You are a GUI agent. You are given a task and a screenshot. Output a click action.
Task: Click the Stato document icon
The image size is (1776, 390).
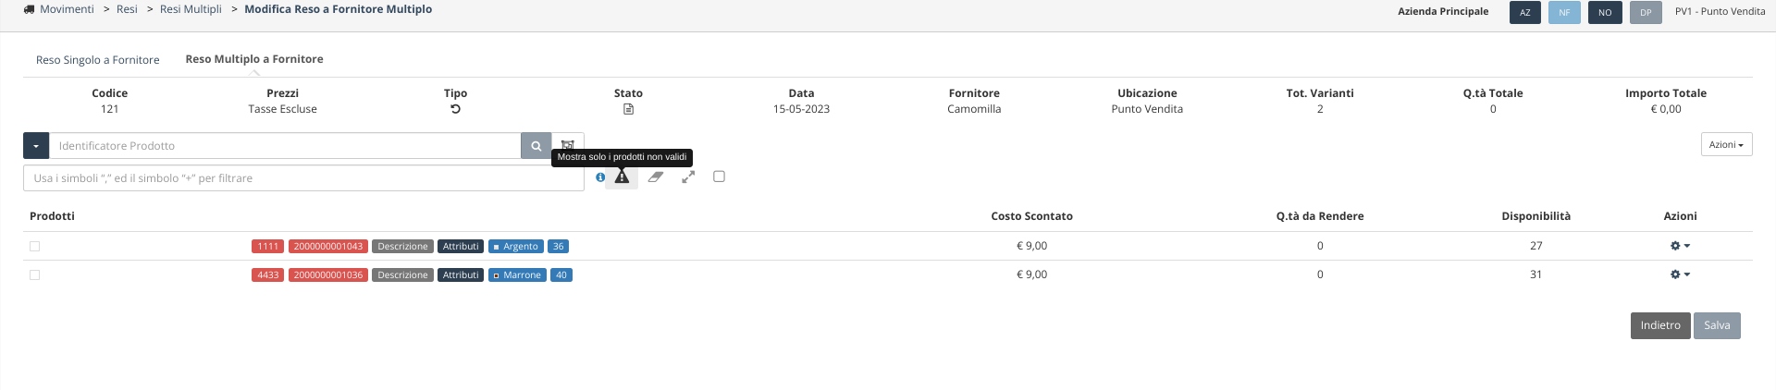[628, 109]
